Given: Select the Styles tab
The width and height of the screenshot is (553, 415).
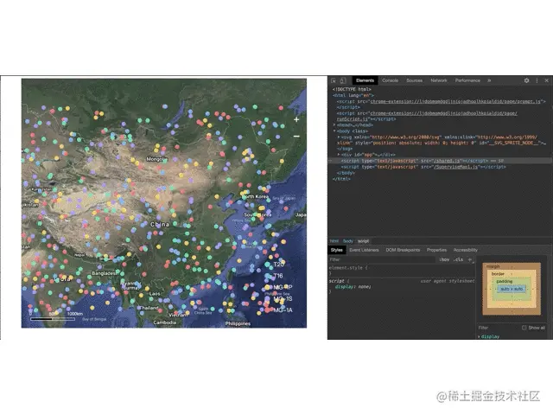Looking at the screenshot, I should coord(336,250).
